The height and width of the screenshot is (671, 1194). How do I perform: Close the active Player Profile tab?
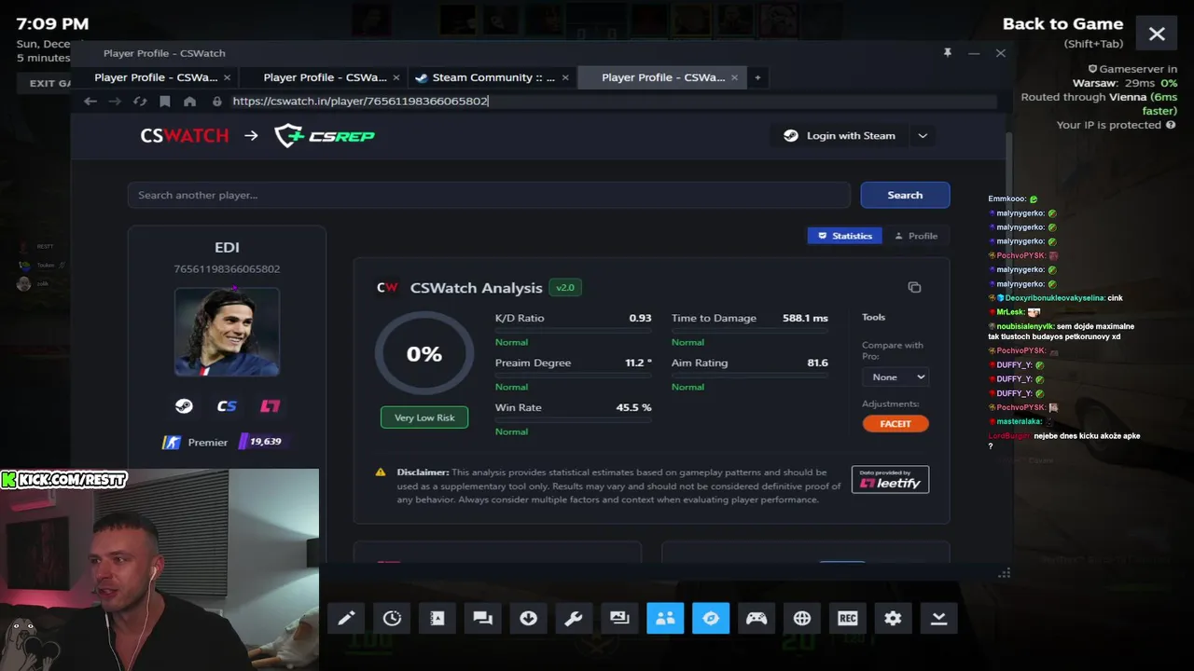pyautogui.click(x=734, y=77)
